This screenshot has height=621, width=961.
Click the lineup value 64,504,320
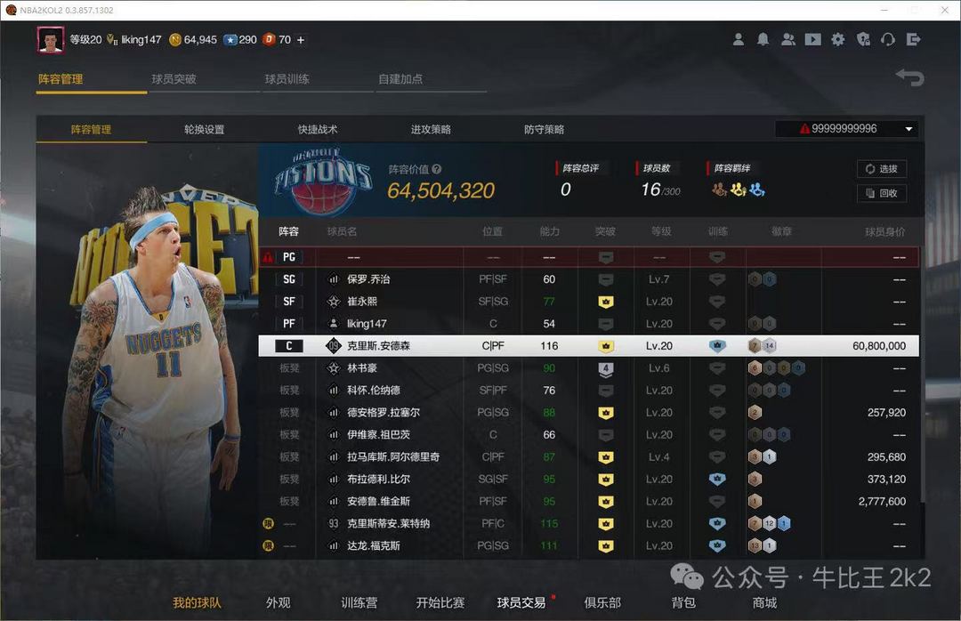coord(440,190)
